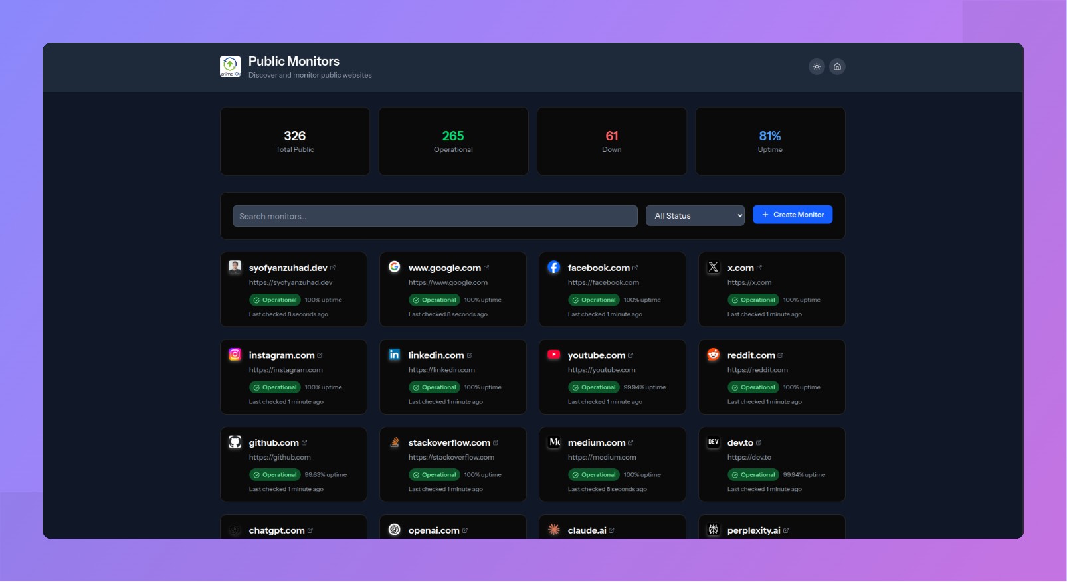Open external link icon next to chatgpt.com
Screen dimensions: 1067x582
click(x=310, y=530)
